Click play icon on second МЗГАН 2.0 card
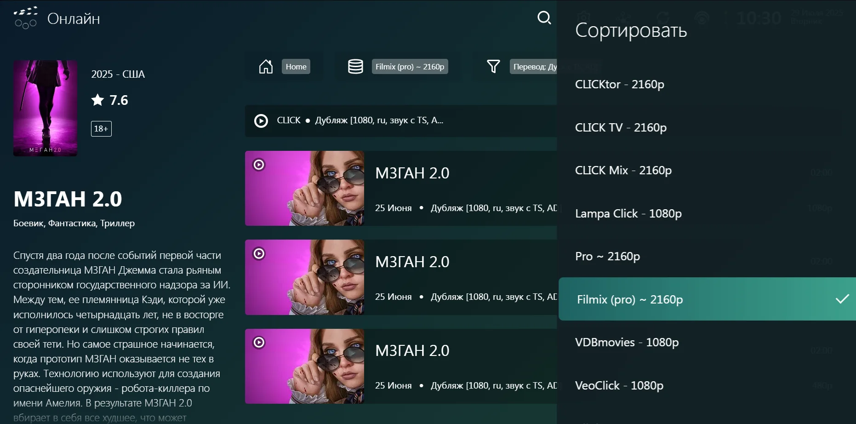 pyautogui.click(x=259, y=254)
